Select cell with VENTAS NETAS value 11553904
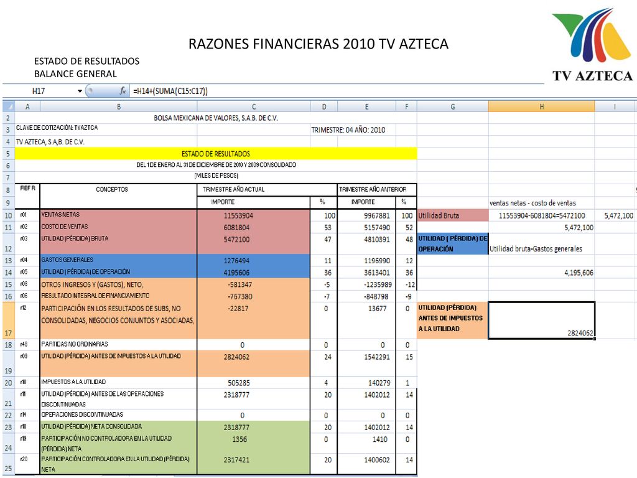Image resolution: width=637 pixels, height=478 pixels. click(x=254, y=215)
